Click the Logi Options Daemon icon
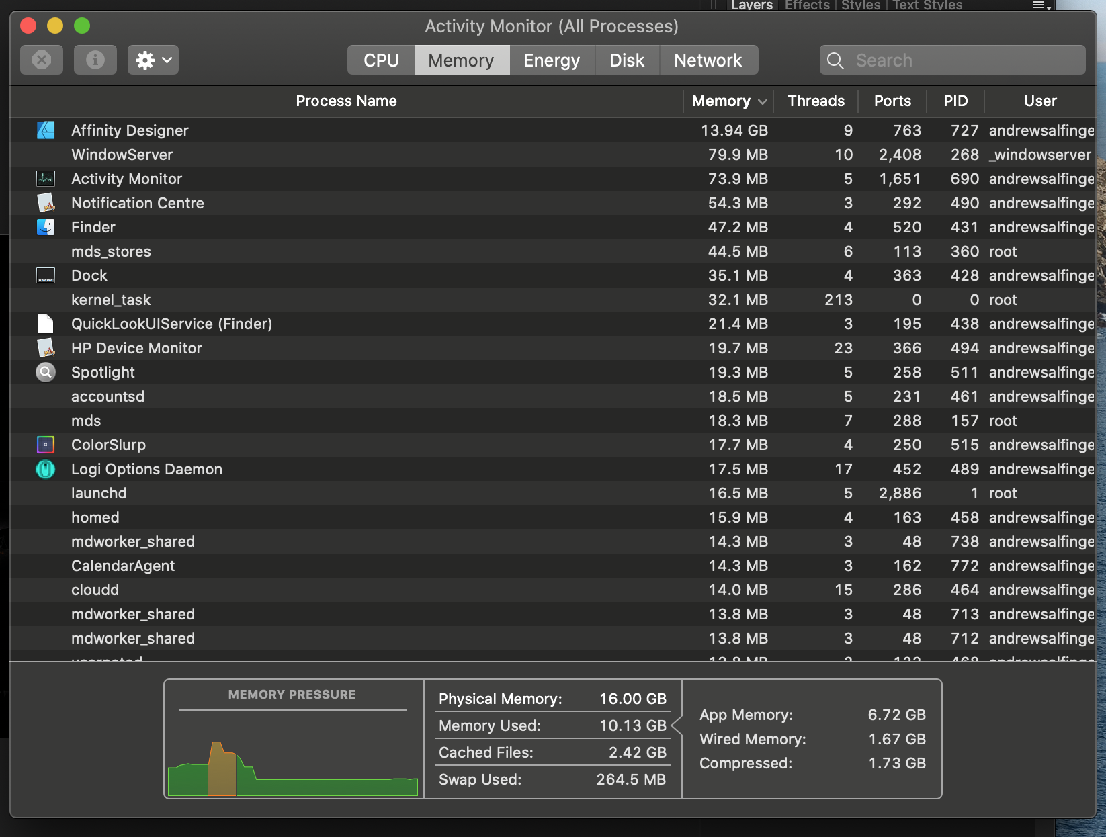This screenshot has width=1106, height=837. tap(46, 469)
